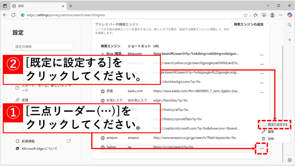Focus the 設定の検索 search box
The height and width of the screenshot is (166, 295).
pos(43,46)
